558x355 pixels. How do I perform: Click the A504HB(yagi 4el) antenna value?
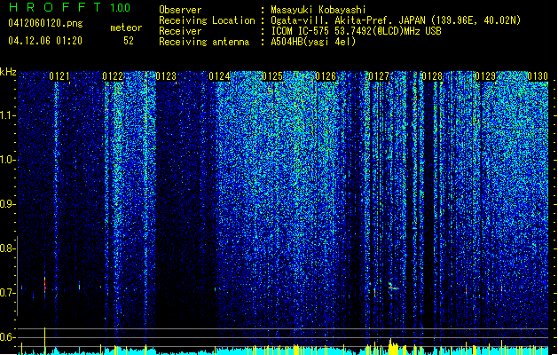tap(313, 42)
